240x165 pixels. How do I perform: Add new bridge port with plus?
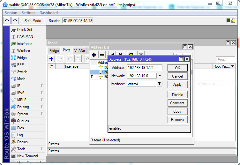[x=51, y=59]
